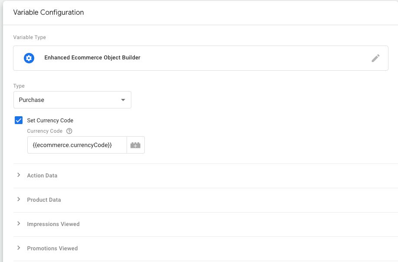
Task: Click the dropdown arrow beside Purchase
Action: 123,100
